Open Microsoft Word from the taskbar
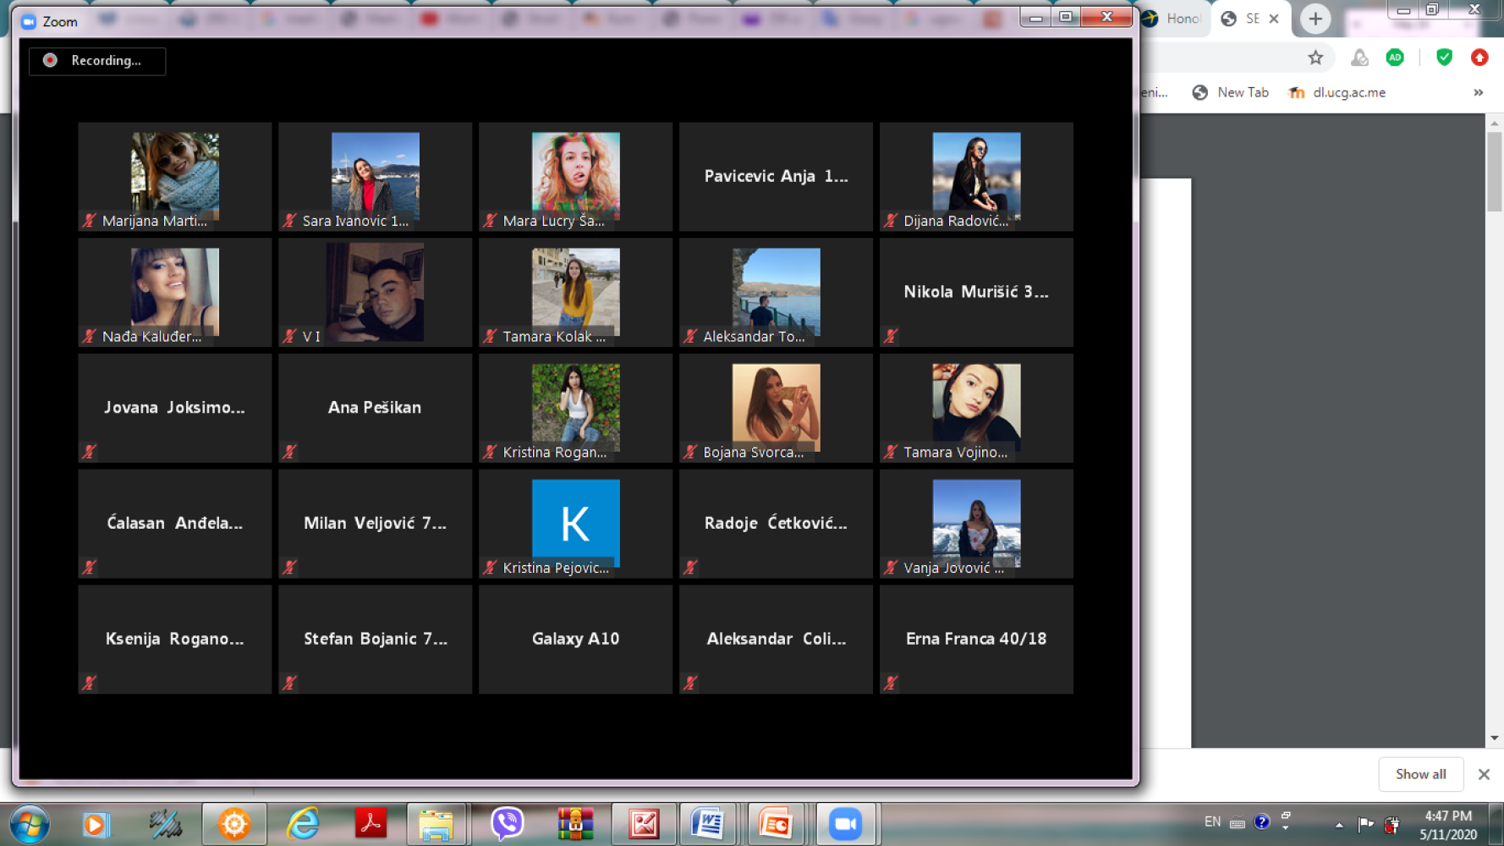The height and width of the screenshot is (846, 1504). click(707, 823)
